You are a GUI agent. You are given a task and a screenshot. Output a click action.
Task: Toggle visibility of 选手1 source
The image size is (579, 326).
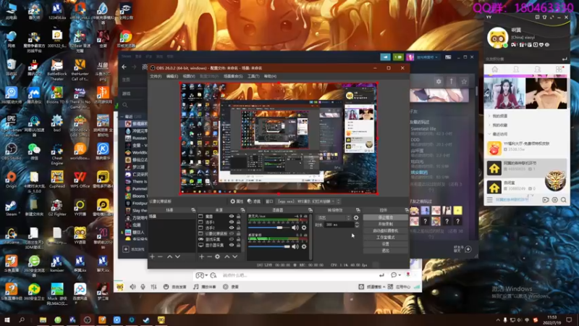[231, 222]
